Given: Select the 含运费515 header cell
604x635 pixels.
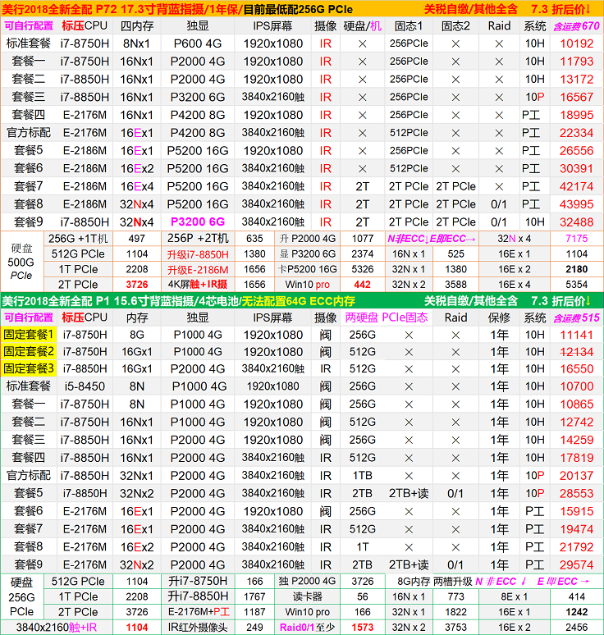Looking at the screenshot, I should pyautogui.click(x=576, y=317).
